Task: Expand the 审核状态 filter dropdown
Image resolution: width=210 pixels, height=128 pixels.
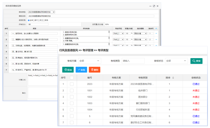Action: point(176,61)
